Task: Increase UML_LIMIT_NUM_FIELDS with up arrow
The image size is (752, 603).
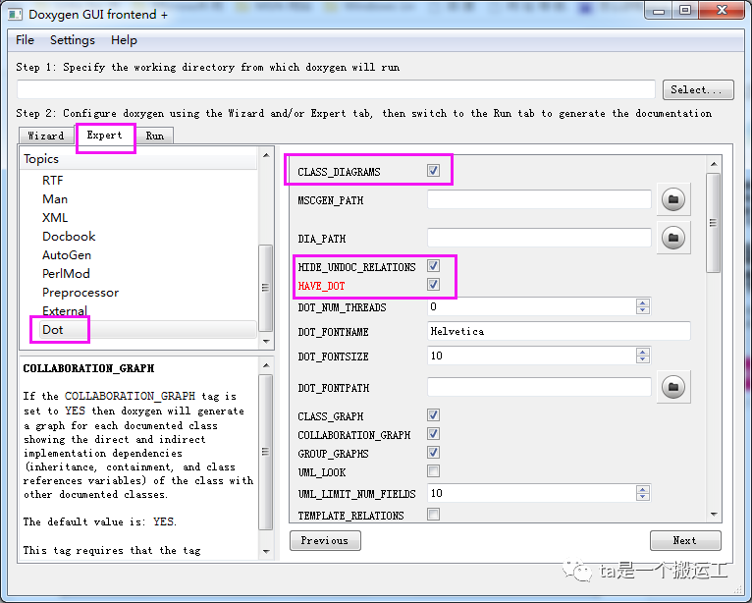Action: [x=643, y=489]
